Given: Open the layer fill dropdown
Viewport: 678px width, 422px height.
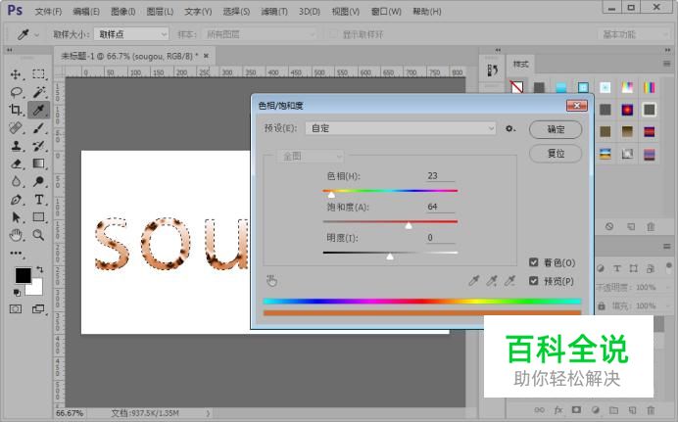Looking at the screenshot, I should click(x=668, y=305).
